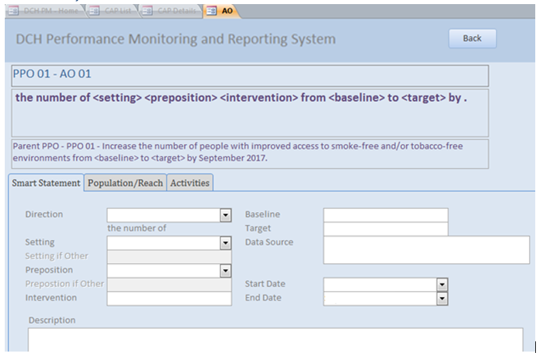Select the Smart Statement tab

coord(46,183)
